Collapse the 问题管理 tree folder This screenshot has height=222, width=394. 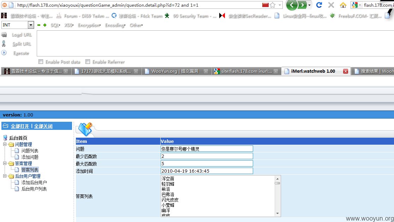(5, 144)
